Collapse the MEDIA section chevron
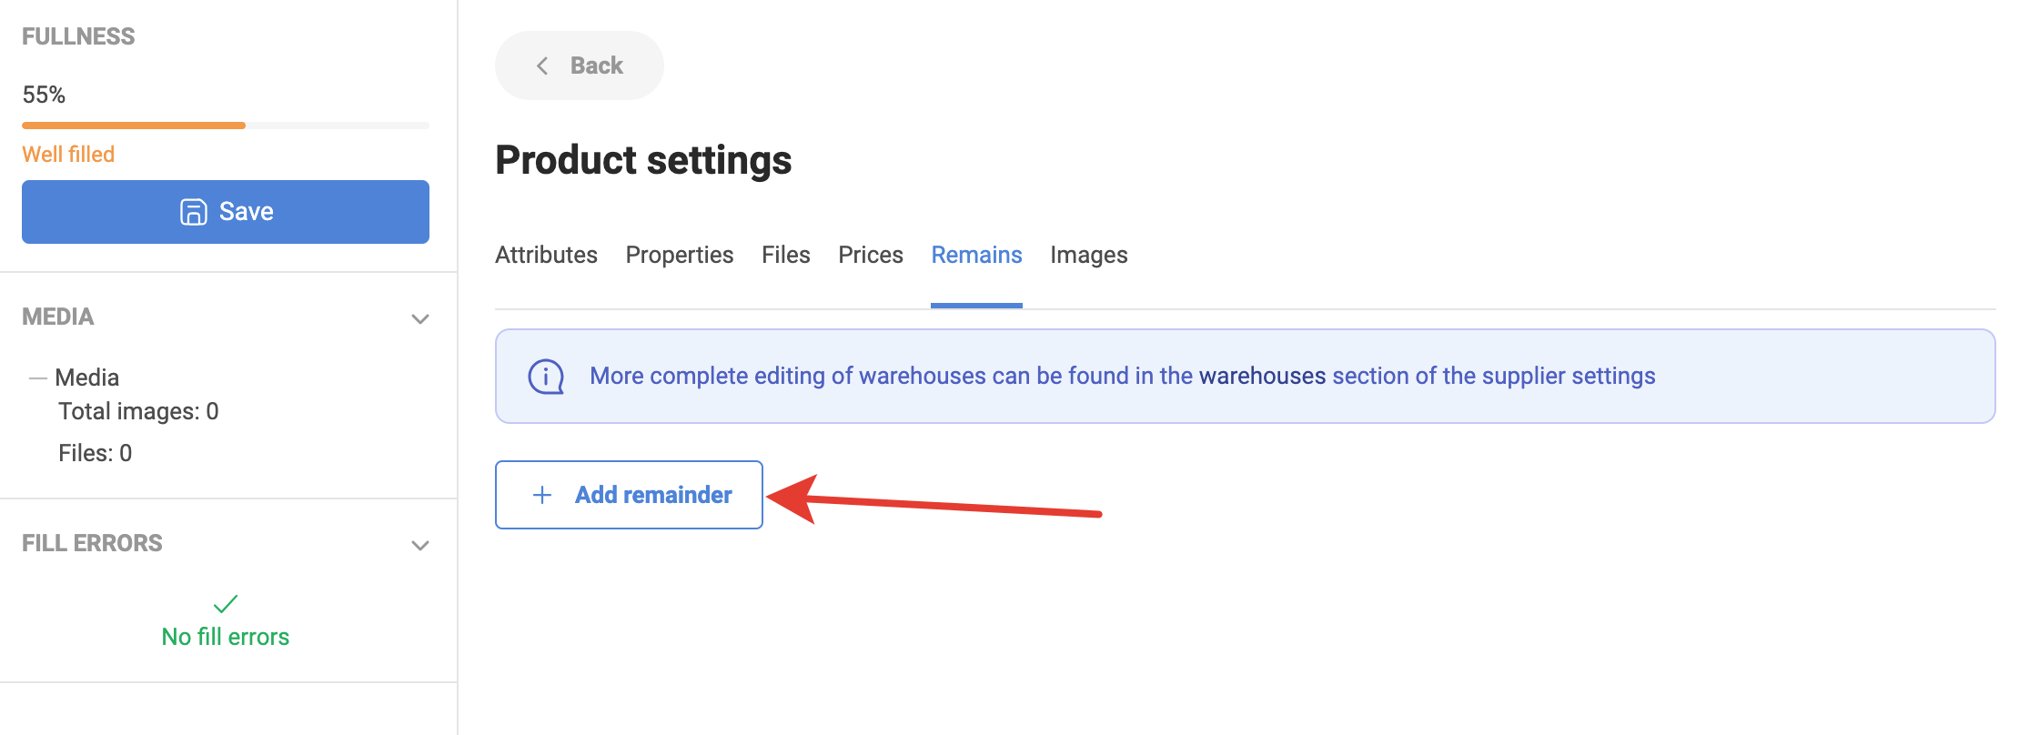The width and height of the screenshot is (2029, 735). tap(420, 318)
